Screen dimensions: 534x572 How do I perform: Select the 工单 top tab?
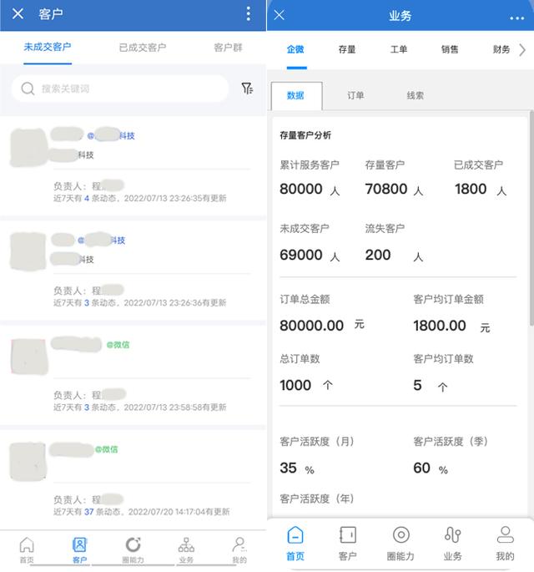point(398,49)
